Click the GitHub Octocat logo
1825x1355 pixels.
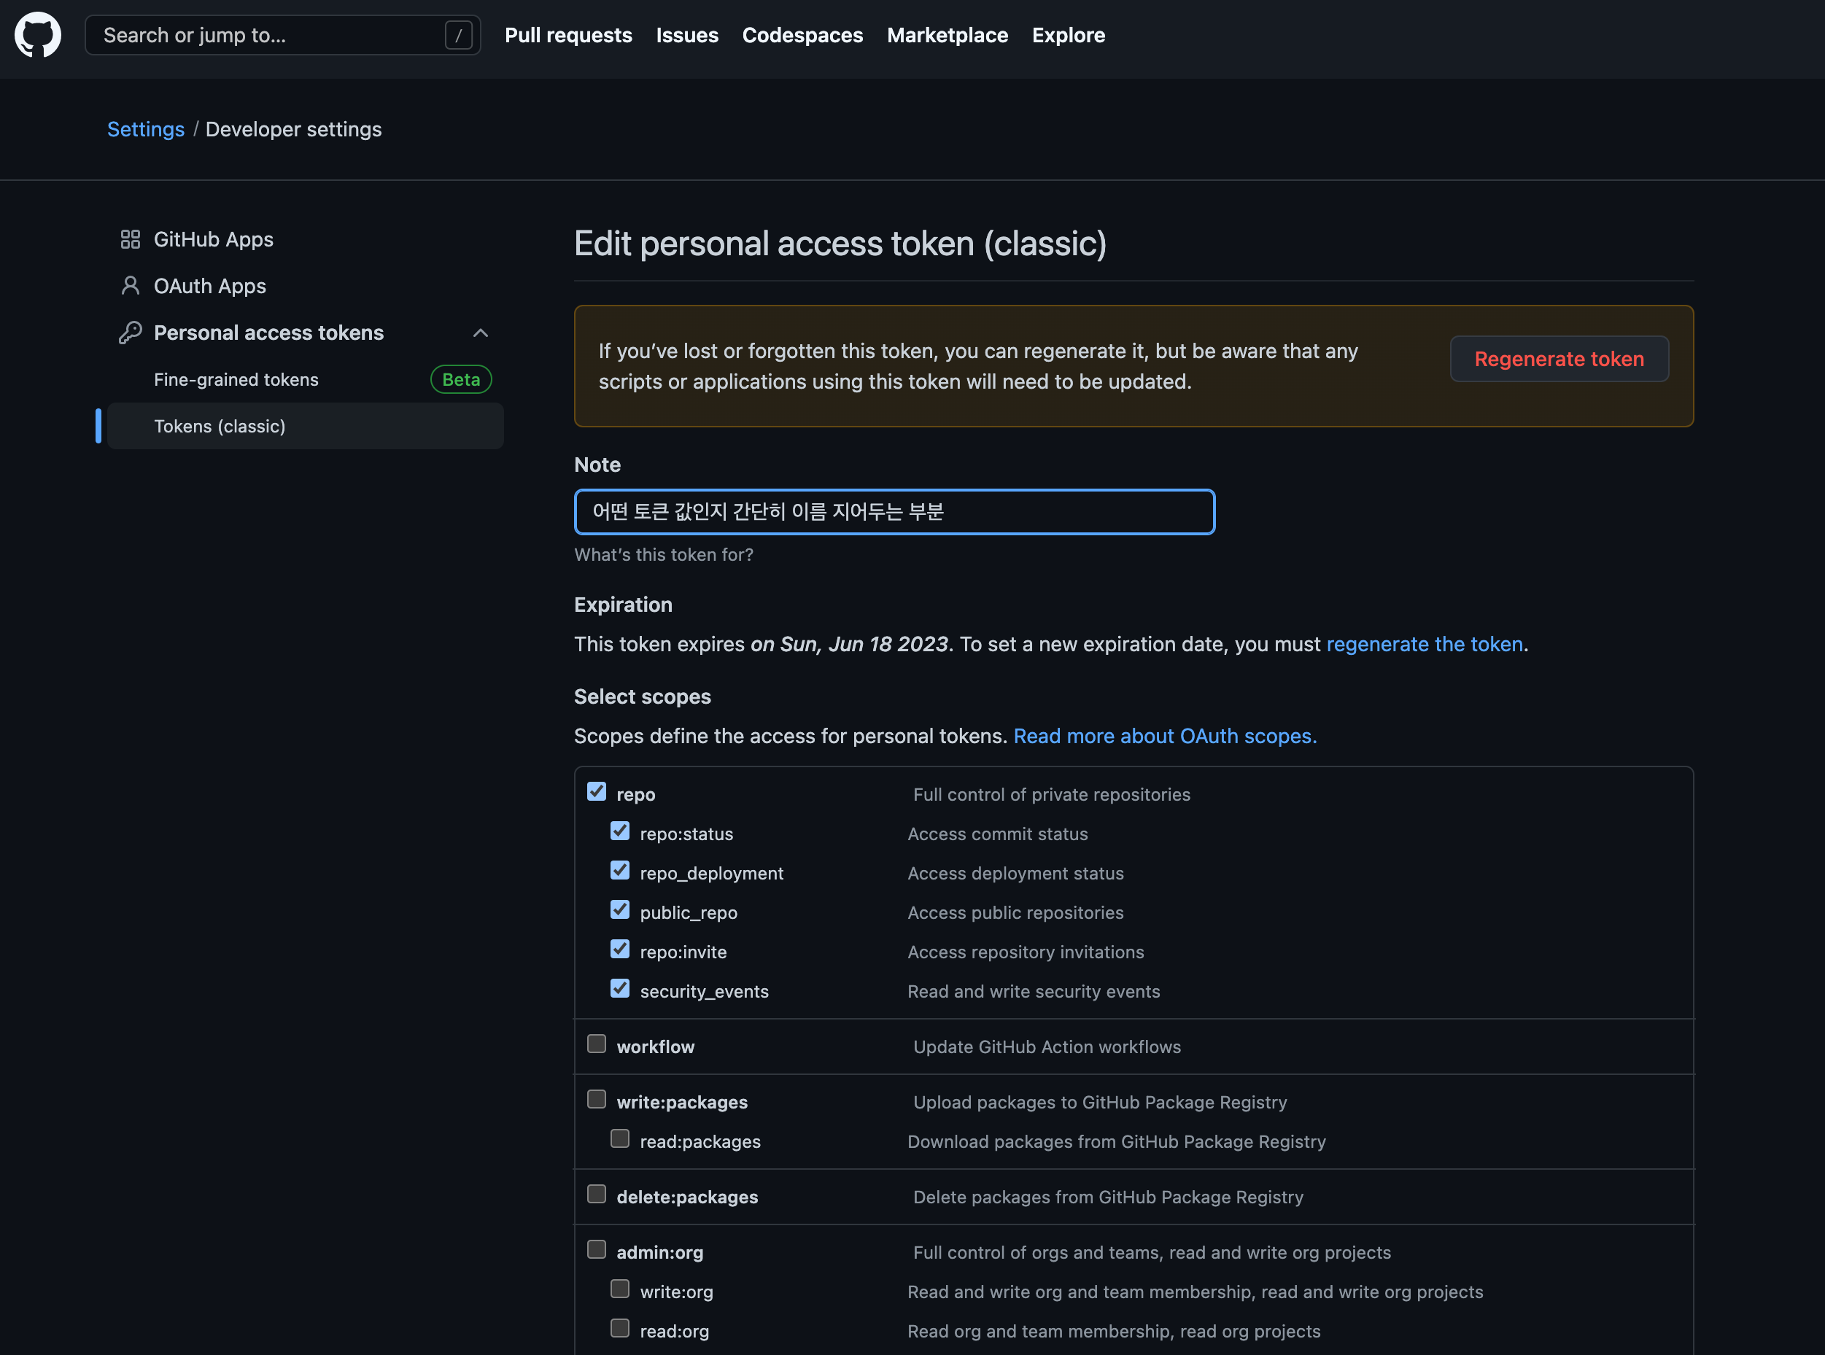(x=38, y=35)
